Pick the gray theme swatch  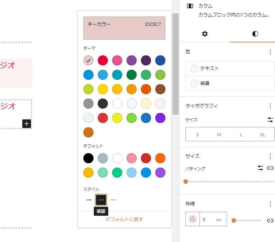(88, 104)
